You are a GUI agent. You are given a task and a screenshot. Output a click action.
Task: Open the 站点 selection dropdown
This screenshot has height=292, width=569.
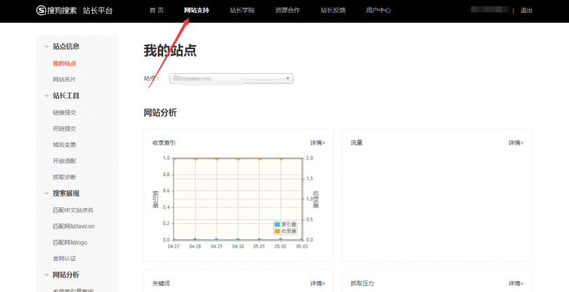pos(231,79)
